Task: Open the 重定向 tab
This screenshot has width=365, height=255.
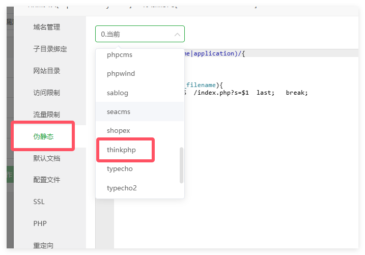Action: (43, 245)
